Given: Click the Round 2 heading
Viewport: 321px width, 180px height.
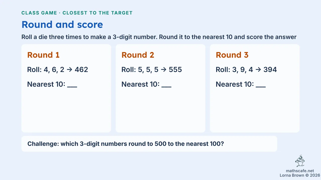Looking at the screenshot, I should [x=138, y=55].
